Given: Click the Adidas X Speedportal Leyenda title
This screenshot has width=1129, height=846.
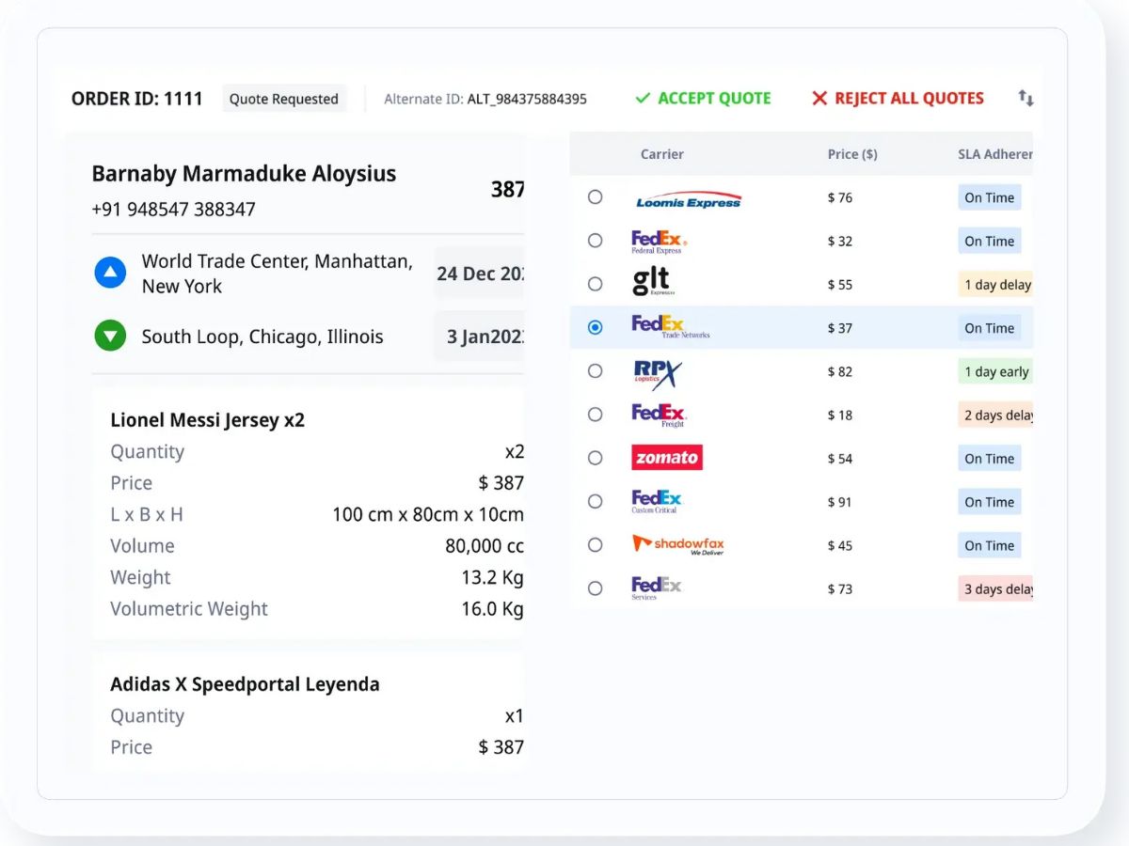Looking at the screenshot, I should (x=245, y=684).
